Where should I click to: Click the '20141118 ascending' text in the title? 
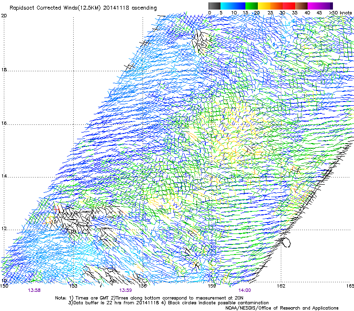(130, 8)
